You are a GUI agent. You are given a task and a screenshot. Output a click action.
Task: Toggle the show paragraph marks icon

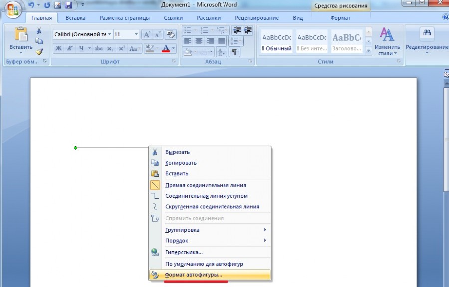tap(234, 52)
